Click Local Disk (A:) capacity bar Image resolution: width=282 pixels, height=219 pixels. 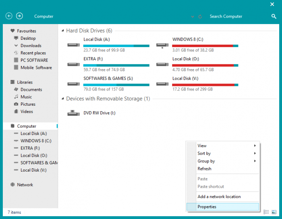pos(116,46)
